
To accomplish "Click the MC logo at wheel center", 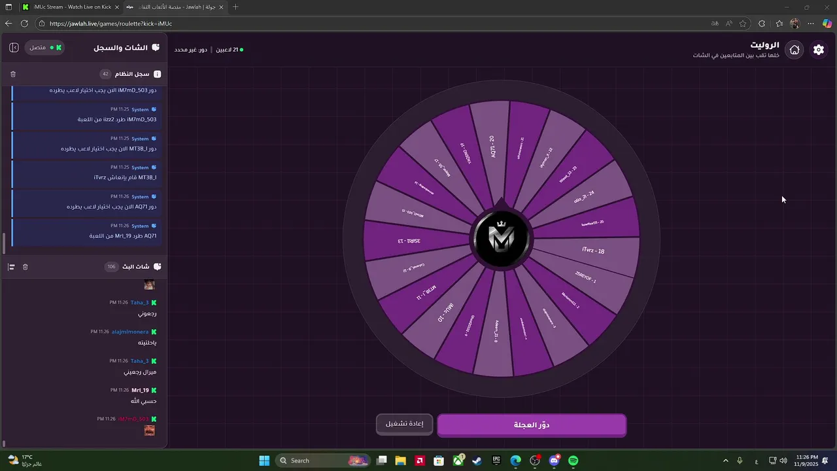I will click(502, 239).
